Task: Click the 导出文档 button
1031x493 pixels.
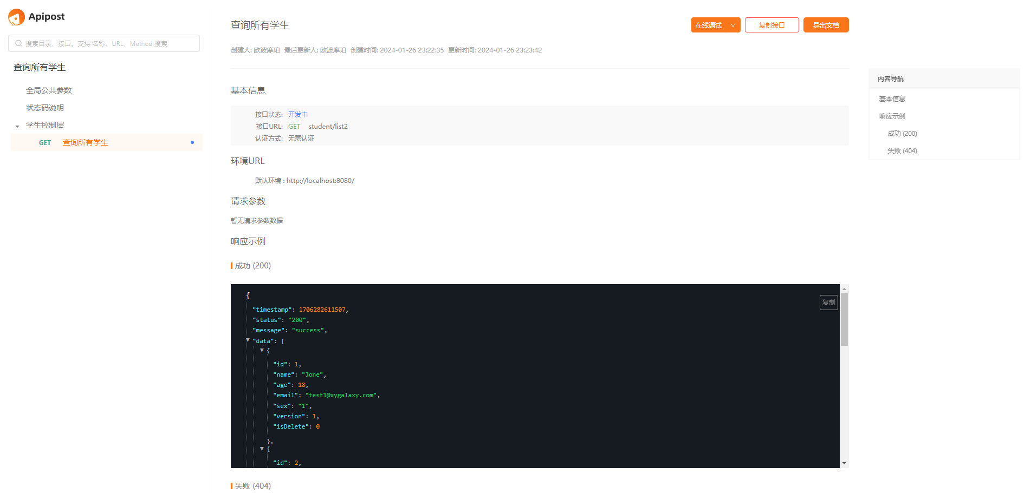Action: [x=826, y=25]
